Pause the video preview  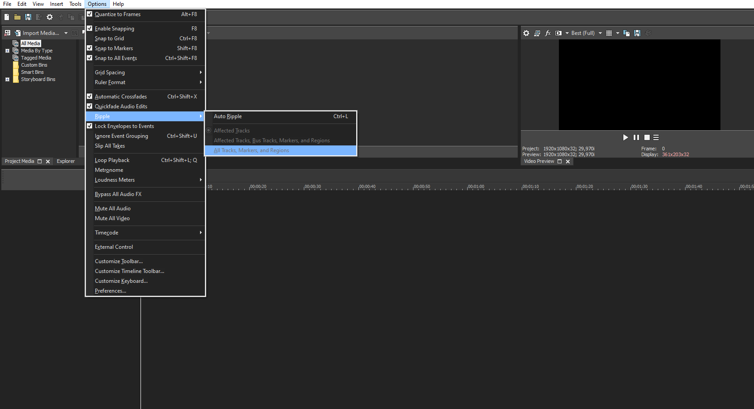(636, 137)
